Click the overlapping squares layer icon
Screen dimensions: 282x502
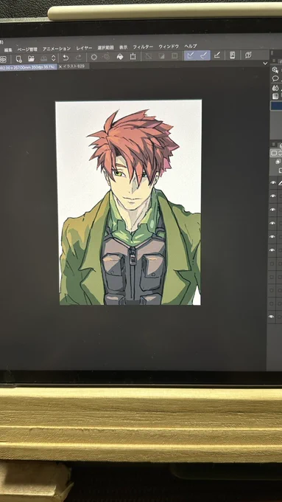point(278,162)
